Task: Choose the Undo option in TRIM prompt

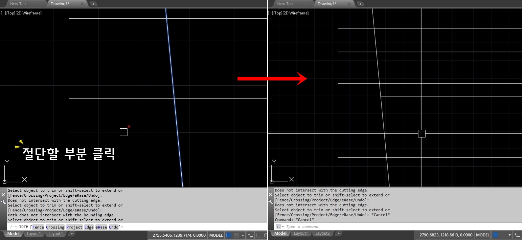Action: point(113,227)
